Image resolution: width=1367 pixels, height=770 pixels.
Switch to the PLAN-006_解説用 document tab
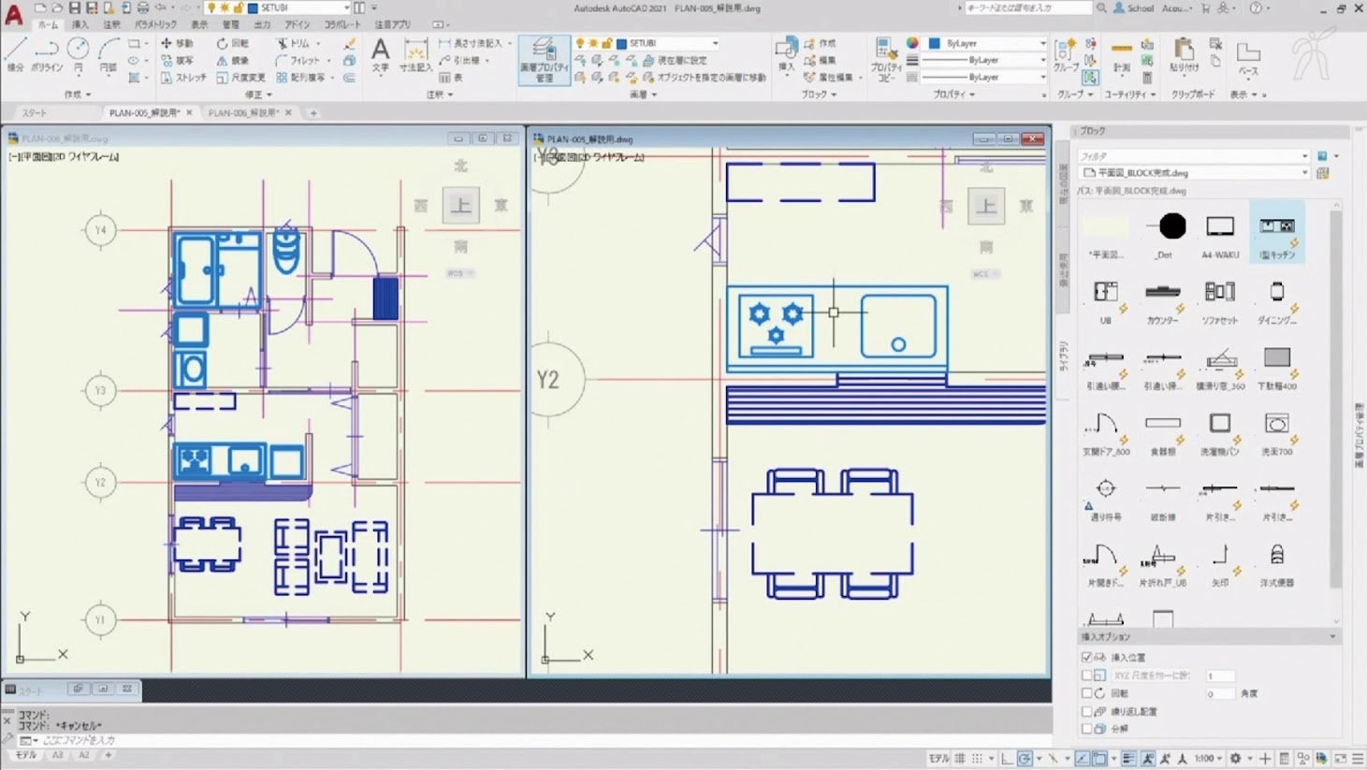tap(242, 112)
